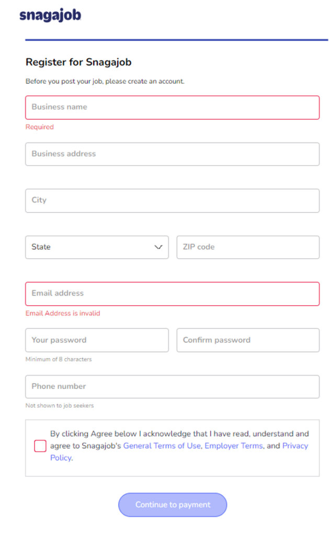Click the Email address input
This screenshot has width=329, height=536.
pyautogui.click(x=172, y=294)
